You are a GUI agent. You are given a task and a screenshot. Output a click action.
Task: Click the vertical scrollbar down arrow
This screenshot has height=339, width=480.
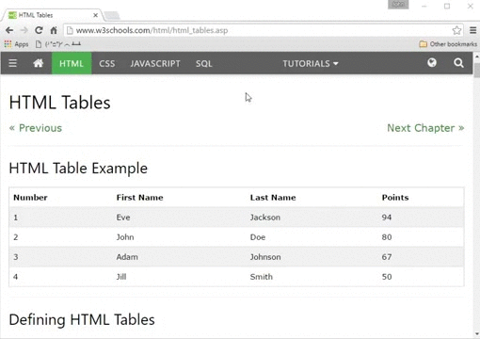[x=477, y=334]
